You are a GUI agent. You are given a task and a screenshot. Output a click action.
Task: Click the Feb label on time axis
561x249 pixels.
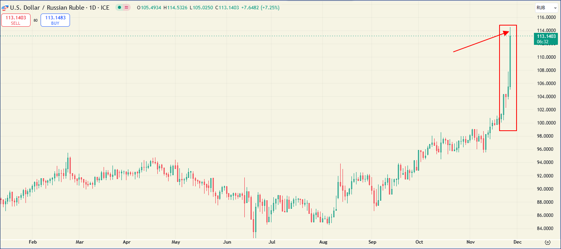coord(33,242)
